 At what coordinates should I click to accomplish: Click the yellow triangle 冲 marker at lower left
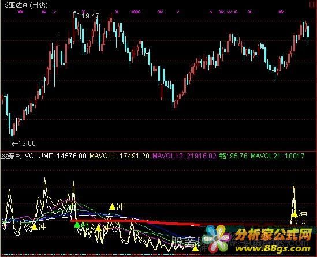[39, 226]
